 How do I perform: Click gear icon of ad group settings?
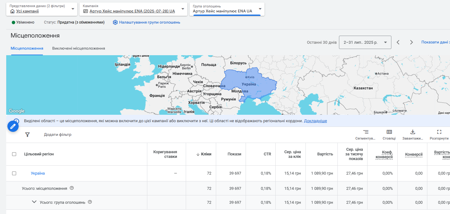pyautogui.click(x=115, y=22)
